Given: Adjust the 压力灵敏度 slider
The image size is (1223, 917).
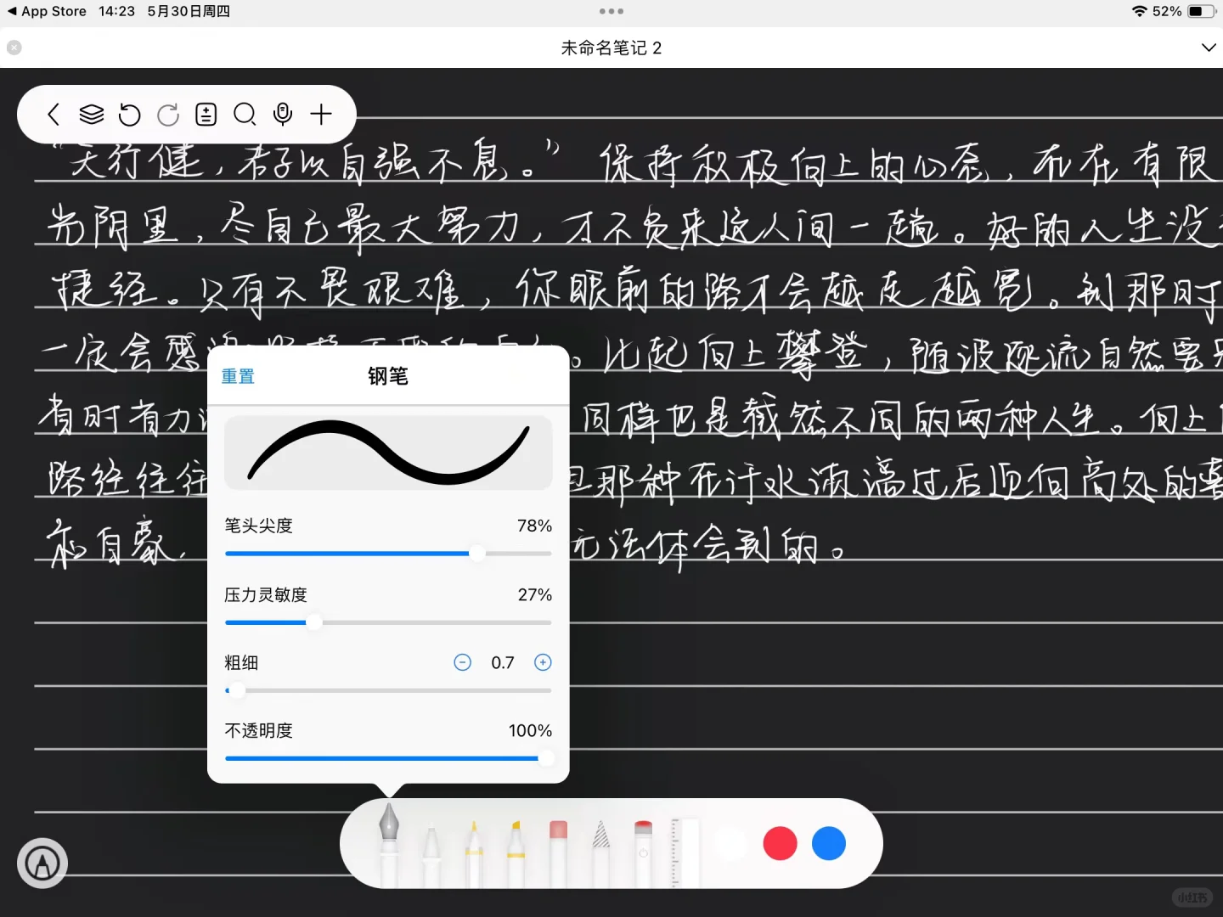Looking at the screenshot, I should point(388,622).
